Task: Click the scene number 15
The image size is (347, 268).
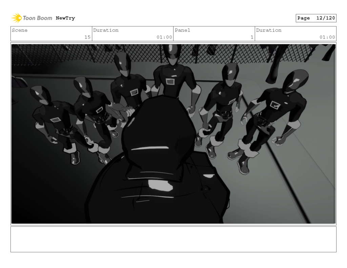Action: click(88, 38)
